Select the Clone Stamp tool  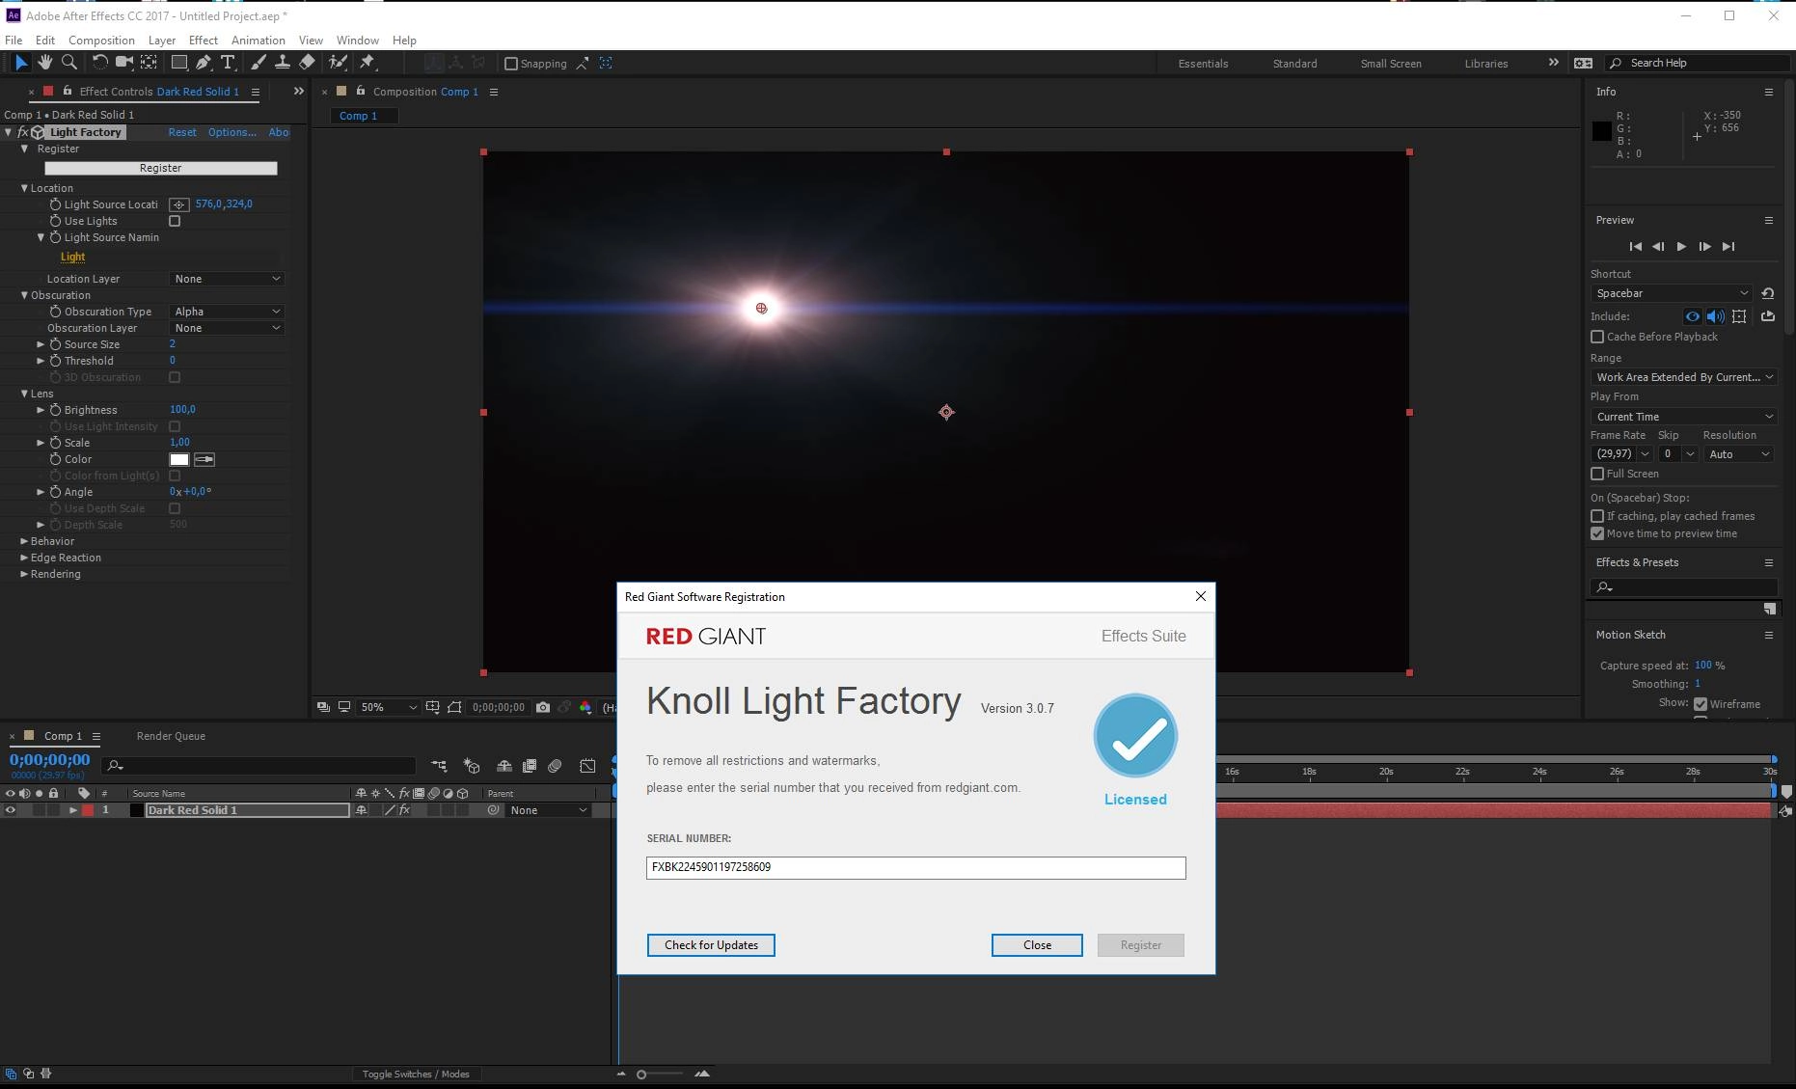coord(282,63)
